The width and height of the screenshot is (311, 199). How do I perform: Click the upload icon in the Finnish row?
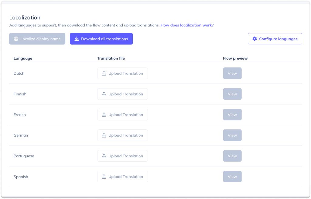tap(104, 94)
